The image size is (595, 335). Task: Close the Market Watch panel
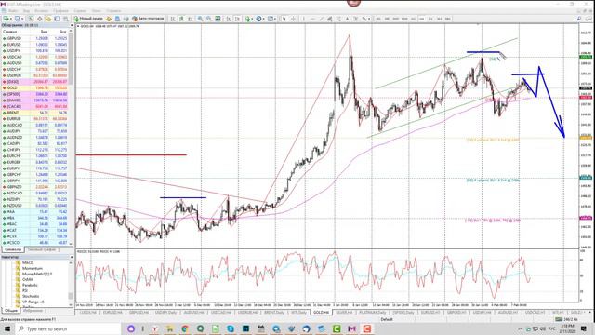coord(71,25)
